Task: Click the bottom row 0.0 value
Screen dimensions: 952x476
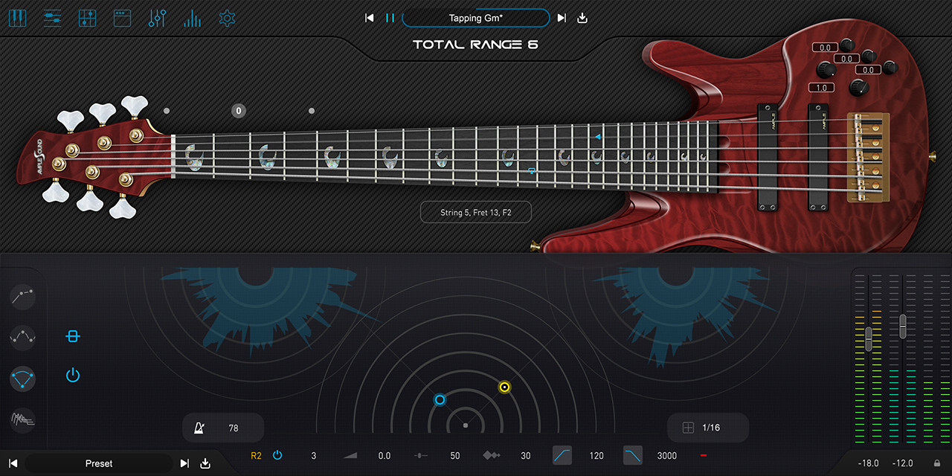Action: point(385,455)
